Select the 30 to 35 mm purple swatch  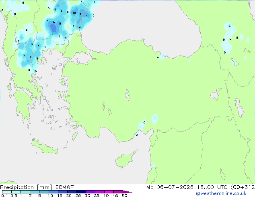[x=90, y=192]
